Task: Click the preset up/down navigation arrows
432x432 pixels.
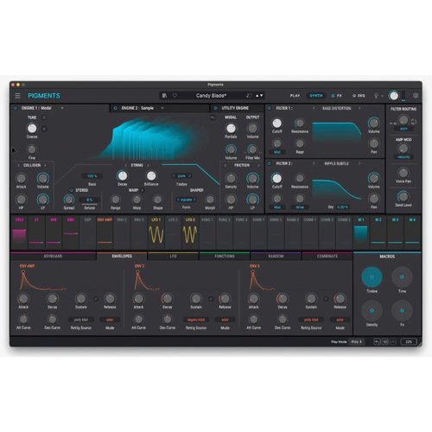Action: (x=259, y=95)
